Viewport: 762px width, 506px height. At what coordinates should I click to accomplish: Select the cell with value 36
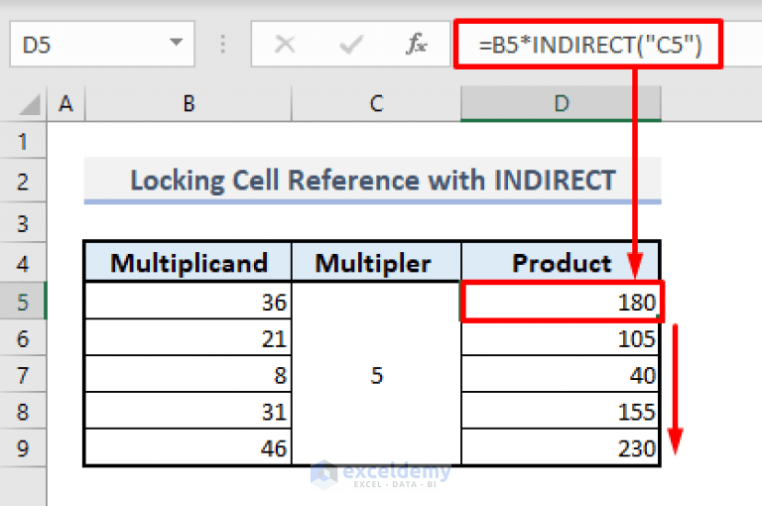189,302
